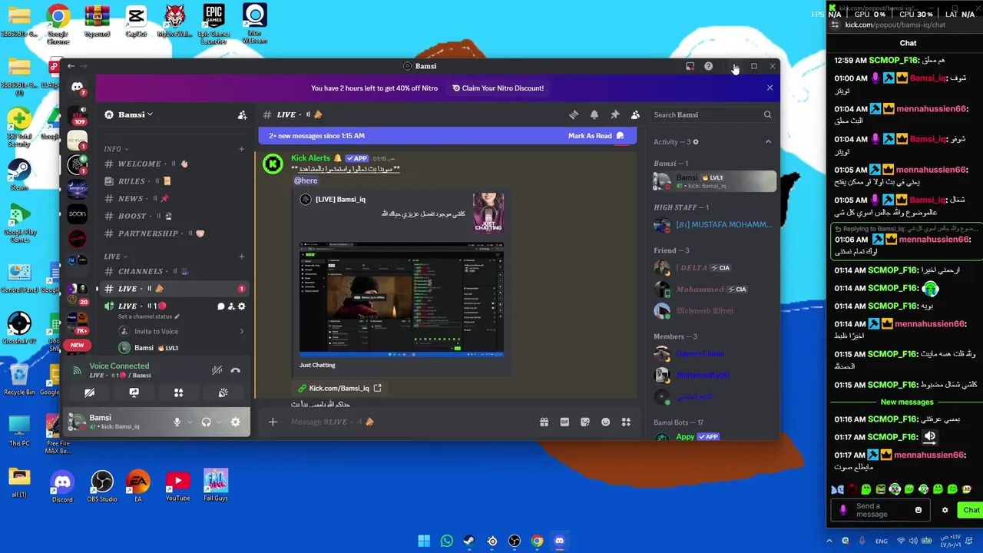Open WhatsApp from taskbar
The width and height of the screenshot is (983, 553).
coord(447,541)
